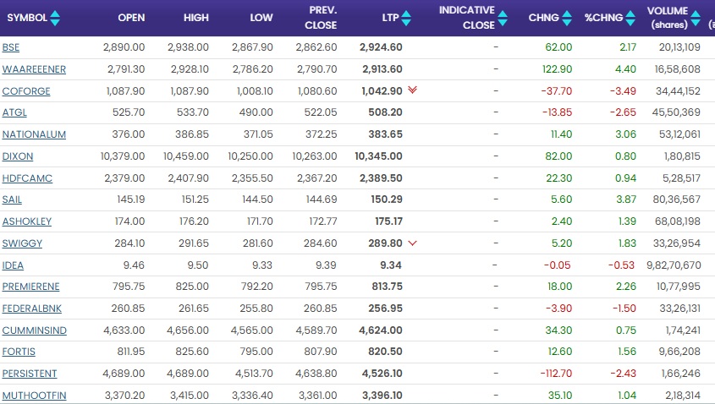Select the PERSISTENT symbol link
The image size is (715, 404).
pos(30,374)
